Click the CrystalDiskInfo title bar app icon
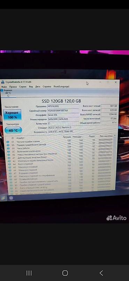 click(x=3, y=82)
